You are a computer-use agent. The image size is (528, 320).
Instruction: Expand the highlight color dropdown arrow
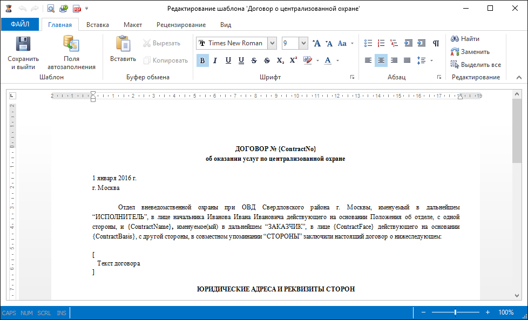point(317,60)
